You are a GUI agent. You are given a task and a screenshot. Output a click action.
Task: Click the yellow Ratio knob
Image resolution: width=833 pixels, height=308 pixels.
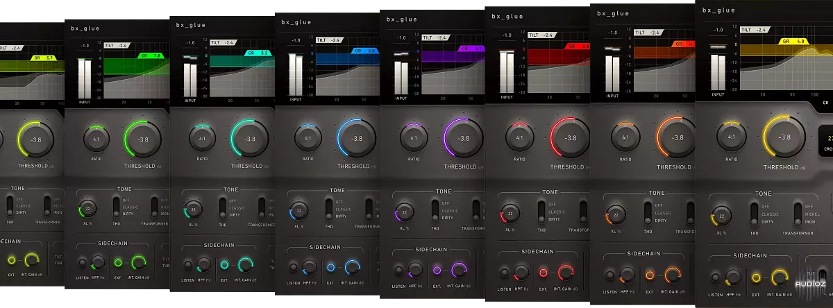[x=731, y=137]
